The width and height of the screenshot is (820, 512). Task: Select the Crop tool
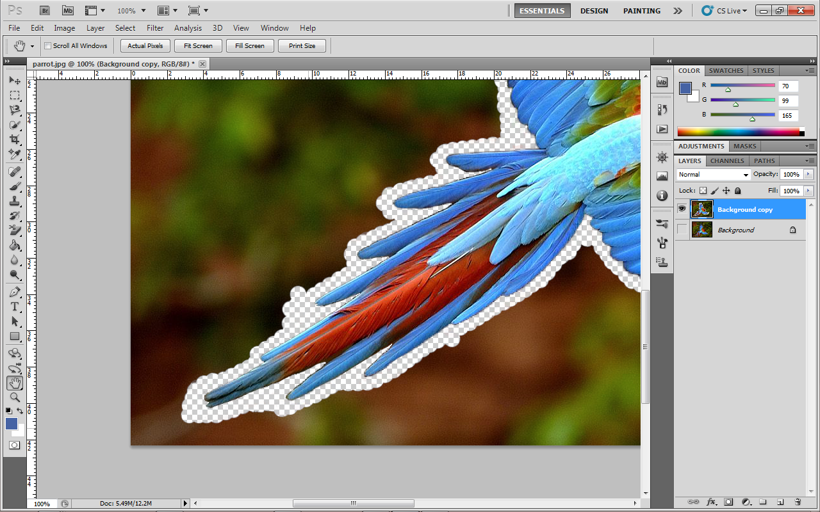coord(15,140)
